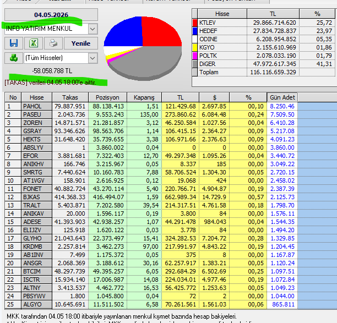This screenshot has height=323, width=337.
Task: Click the 135,00 Kapanış value for PASEU
Action: coord(144,114)
